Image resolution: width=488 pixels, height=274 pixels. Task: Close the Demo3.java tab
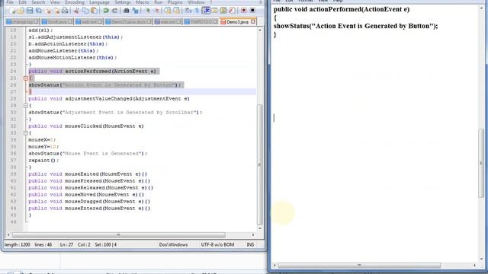253,21
